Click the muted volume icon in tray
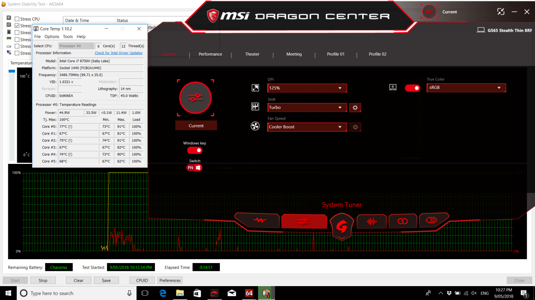 coord(474,293)
